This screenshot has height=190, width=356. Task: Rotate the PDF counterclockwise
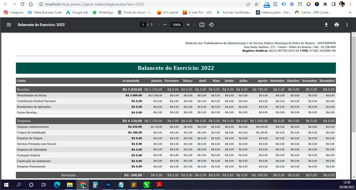(x=211, y=25)
